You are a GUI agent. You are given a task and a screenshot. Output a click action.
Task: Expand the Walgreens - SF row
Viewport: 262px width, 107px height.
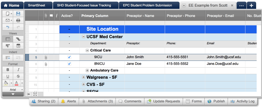(x=84, y=77)
